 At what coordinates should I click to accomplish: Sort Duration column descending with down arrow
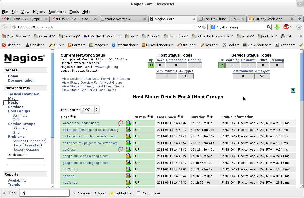click(212, 117)
